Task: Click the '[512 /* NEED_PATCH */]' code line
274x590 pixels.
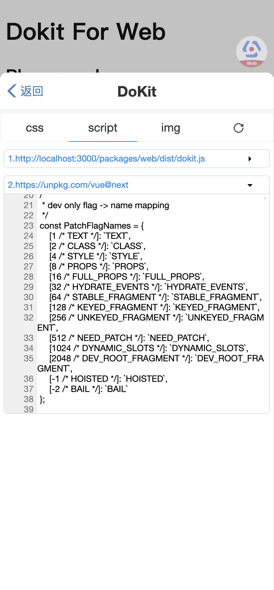Action: [x=129, y=338]
